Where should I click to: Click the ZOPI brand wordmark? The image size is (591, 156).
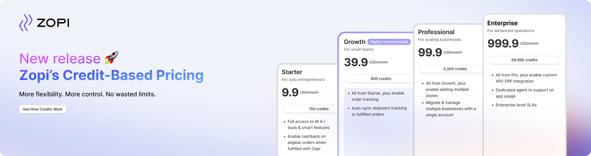[x=53, y=23]
